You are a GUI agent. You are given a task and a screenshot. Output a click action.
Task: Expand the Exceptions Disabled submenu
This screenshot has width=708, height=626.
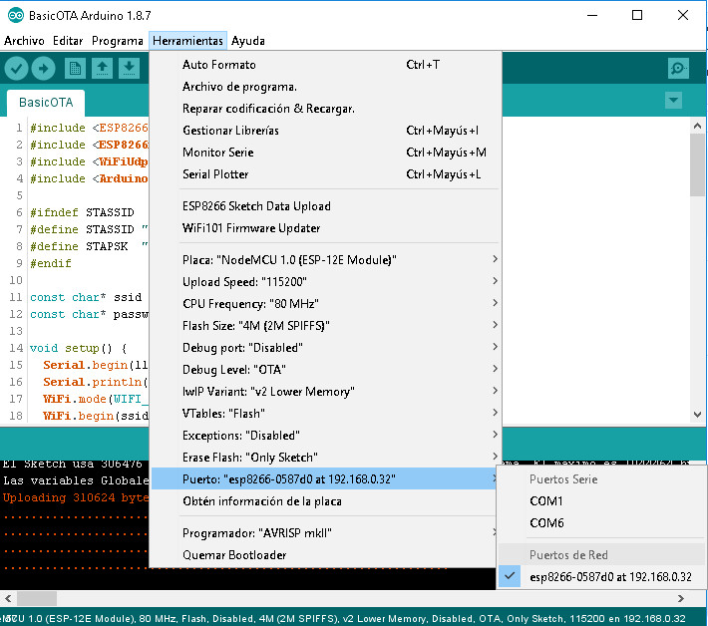(x=325, y=436)
